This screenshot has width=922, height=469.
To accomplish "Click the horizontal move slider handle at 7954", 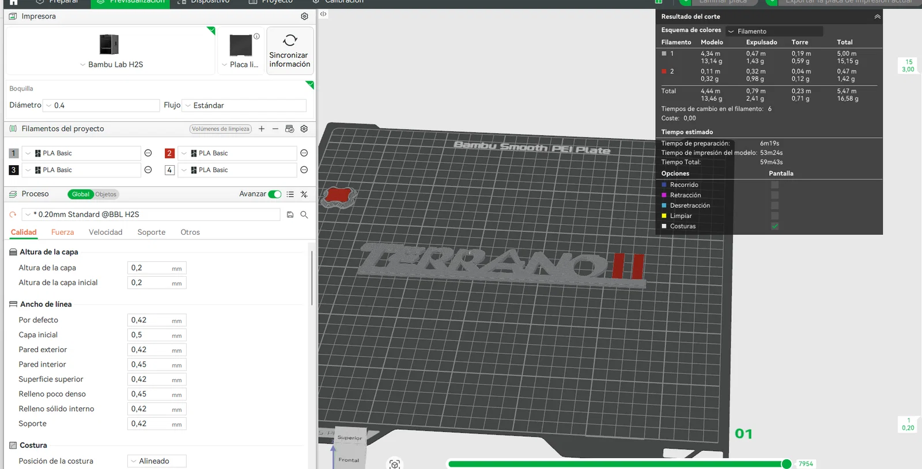I will click(786, 464).
